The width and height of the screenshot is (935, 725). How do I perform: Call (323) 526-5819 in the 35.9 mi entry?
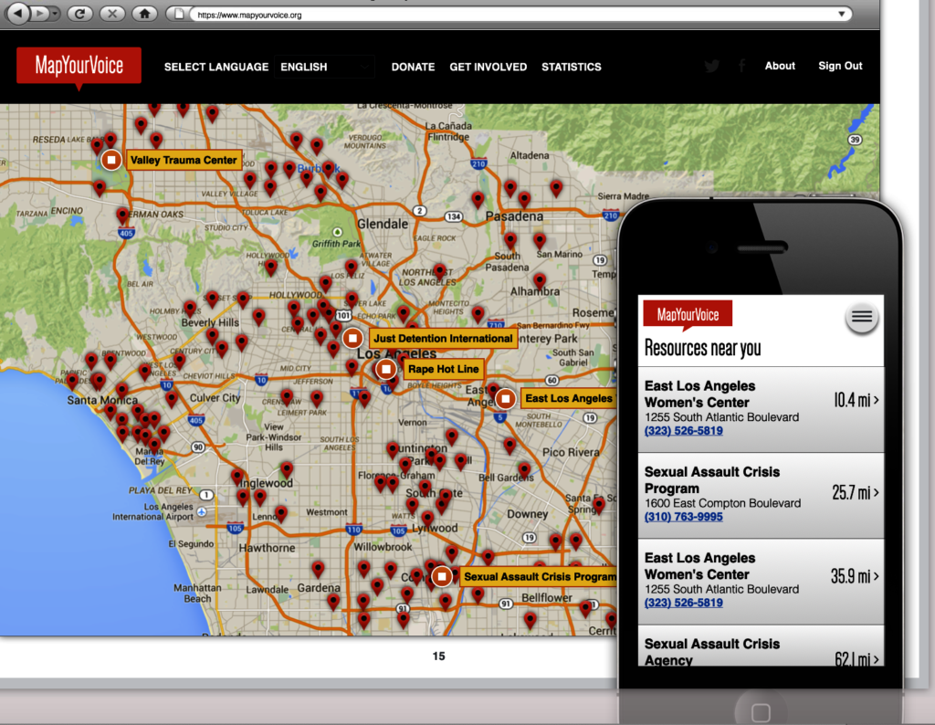[683, 602]
